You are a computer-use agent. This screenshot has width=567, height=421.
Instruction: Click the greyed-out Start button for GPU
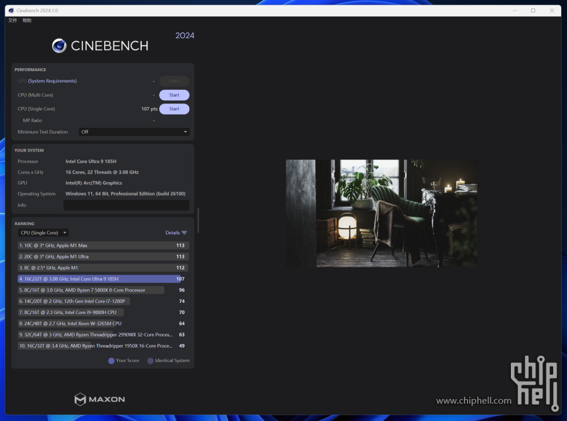[174, 81]
